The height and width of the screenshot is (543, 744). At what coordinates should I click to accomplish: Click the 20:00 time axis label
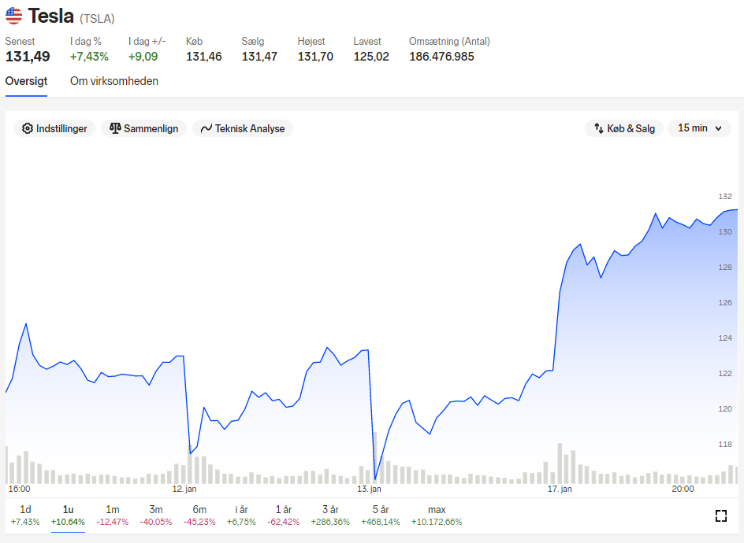[x=683, y=489]
